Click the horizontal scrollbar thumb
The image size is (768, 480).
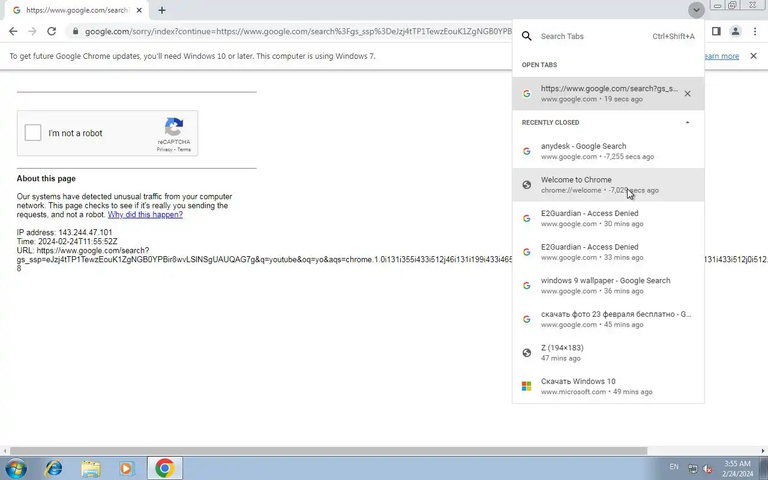pos(329,451)
